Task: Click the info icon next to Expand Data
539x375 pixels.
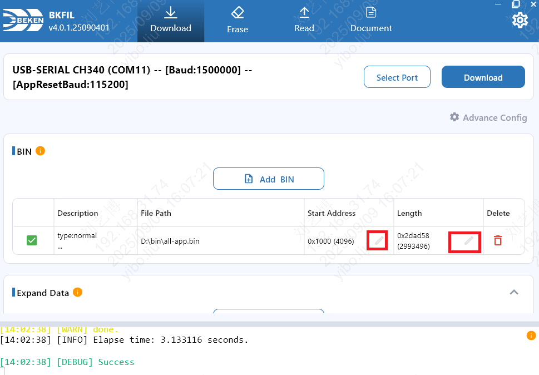Action: pos(77,292)
